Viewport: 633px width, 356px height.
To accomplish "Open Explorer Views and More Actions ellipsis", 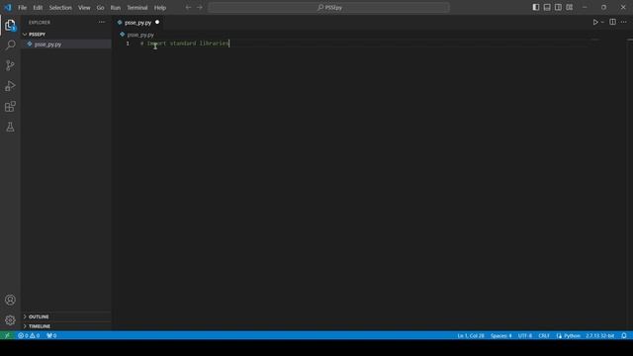I will coord(101,22).
